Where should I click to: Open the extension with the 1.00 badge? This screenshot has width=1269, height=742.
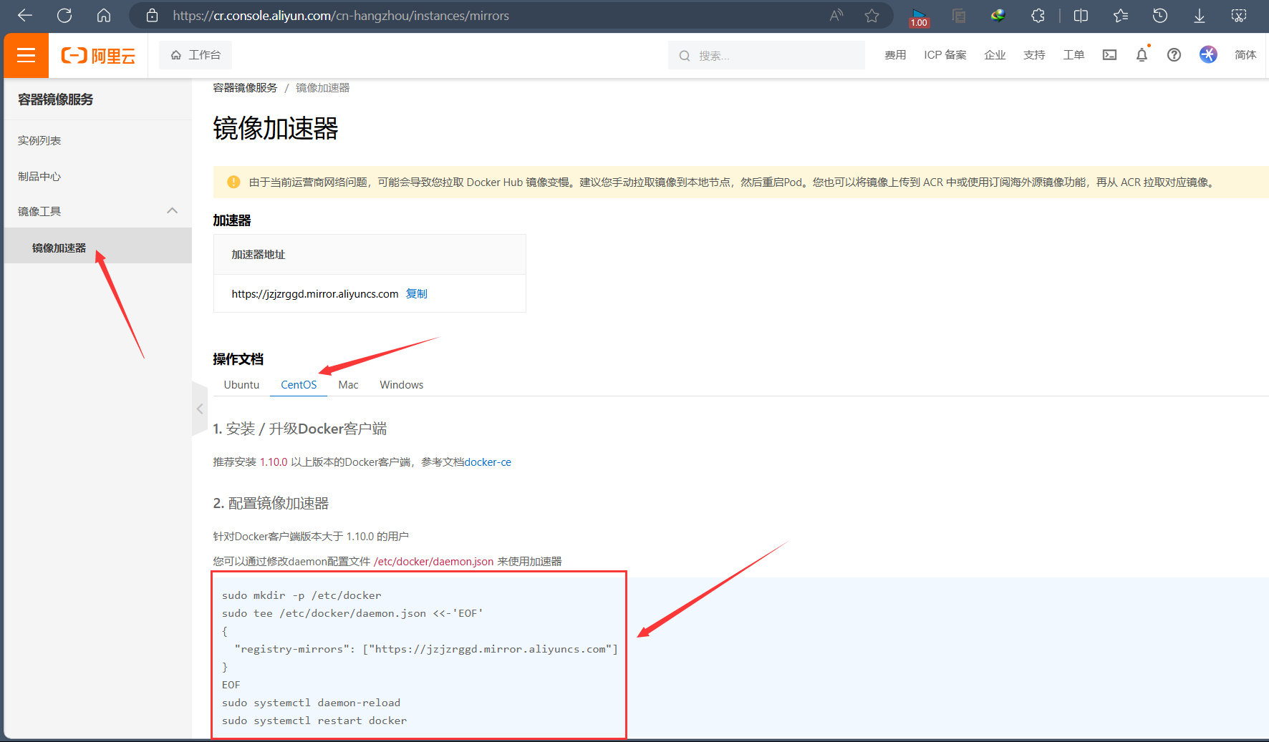(x=919, y=16)
